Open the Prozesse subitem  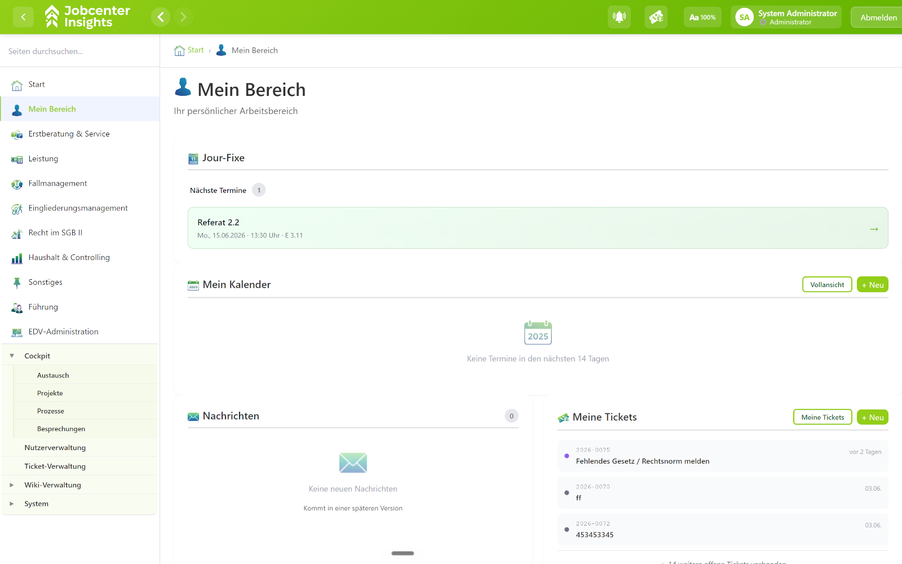(51, 411)
